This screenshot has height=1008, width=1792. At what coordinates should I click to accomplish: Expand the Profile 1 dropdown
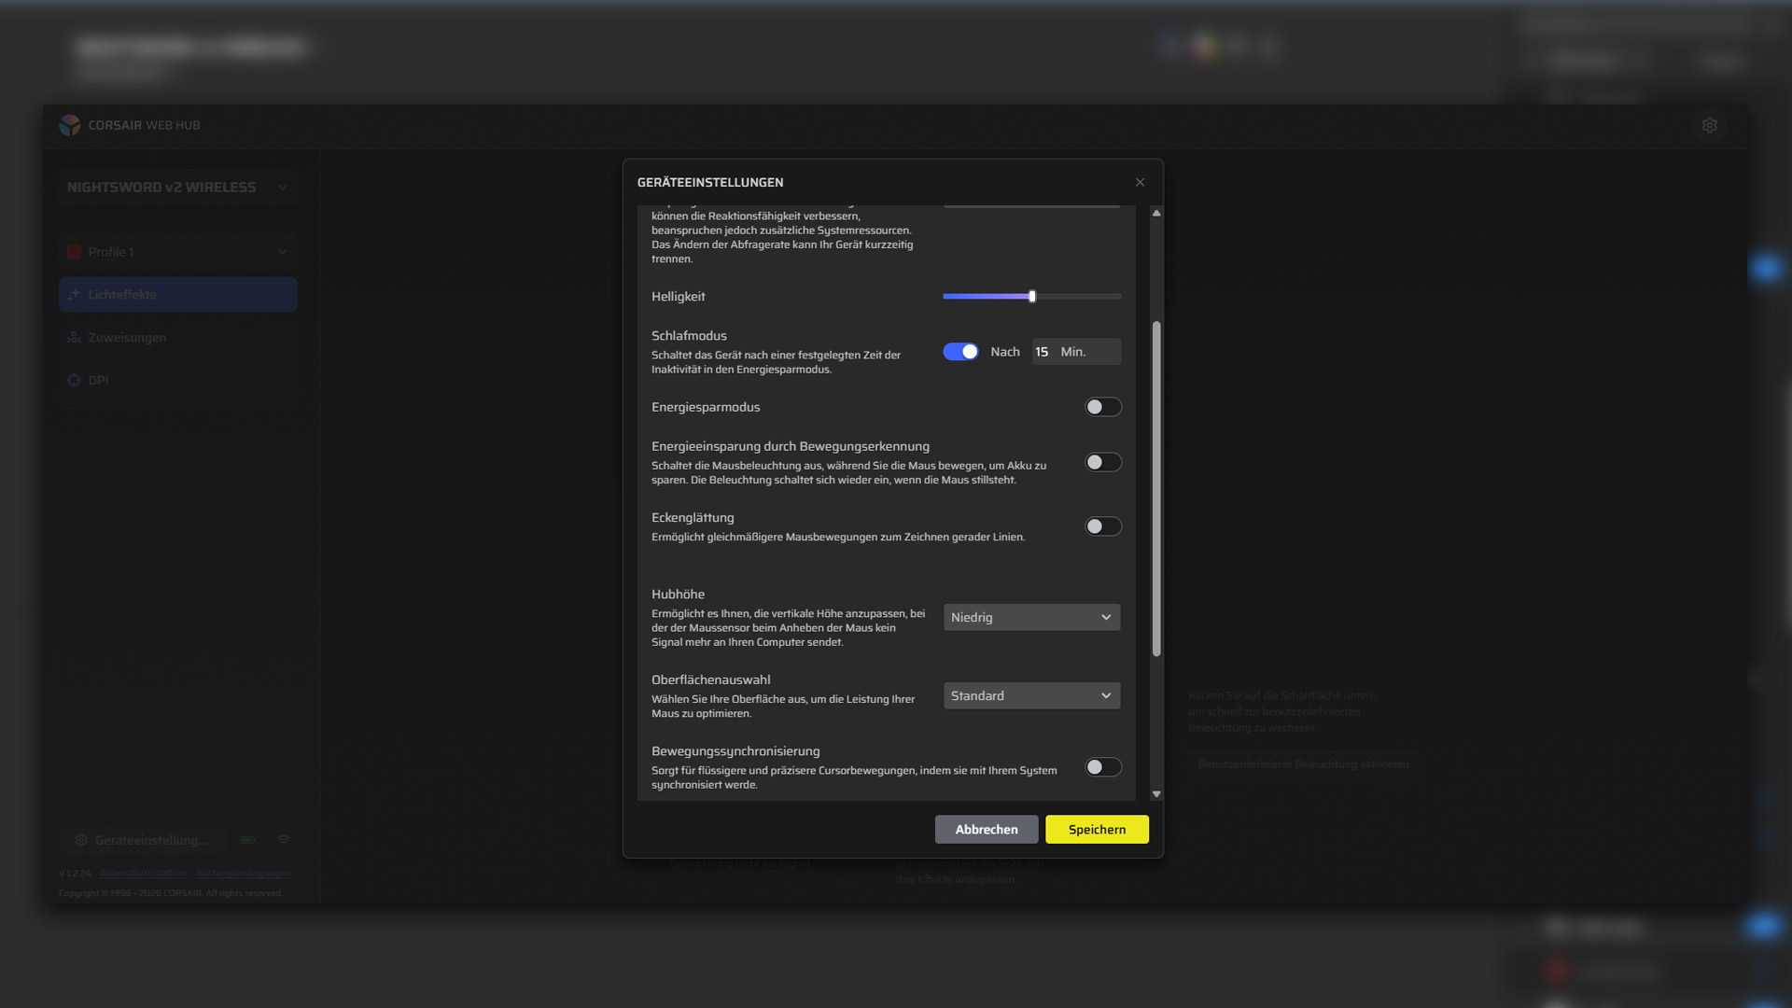point(178,252)
